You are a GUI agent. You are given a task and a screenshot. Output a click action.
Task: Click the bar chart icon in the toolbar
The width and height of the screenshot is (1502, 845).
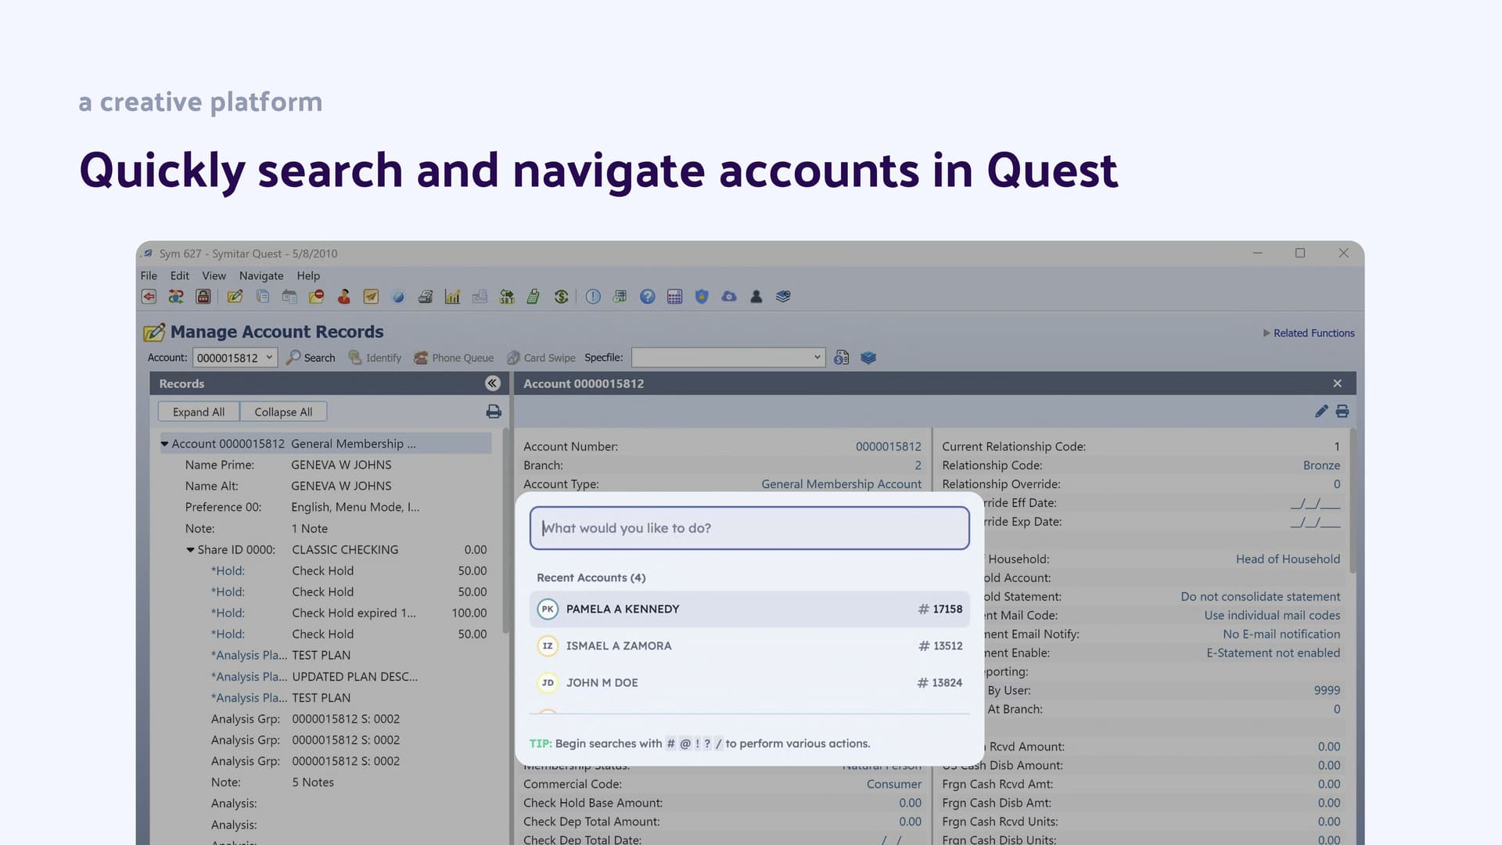(x=452, y=297)
